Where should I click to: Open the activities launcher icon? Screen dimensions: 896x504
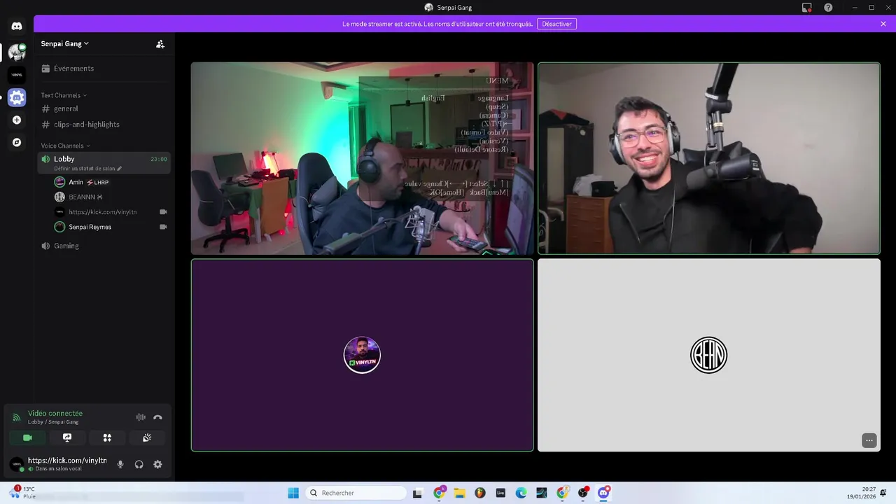[x=107, y=437]
